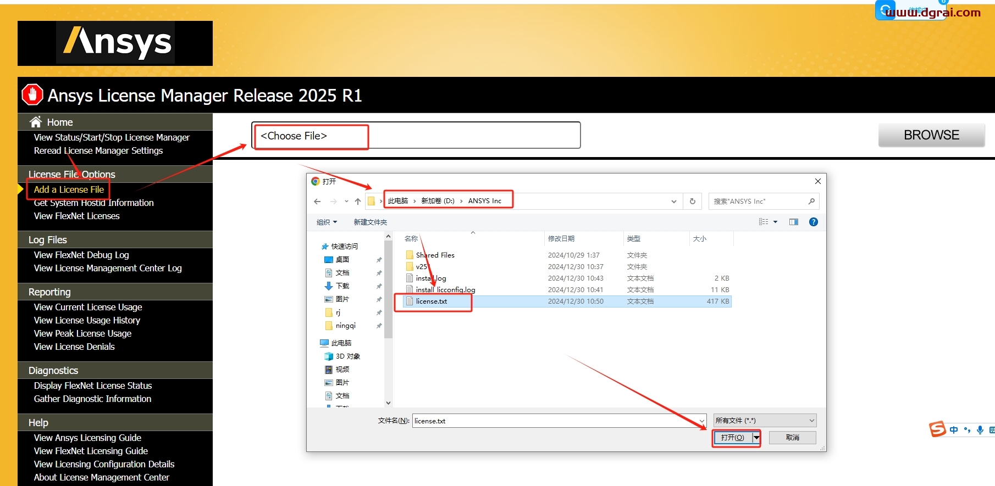Toggle the preview pane icon
995x486 pixels.
pyautogui.click(x=794, y=222)
